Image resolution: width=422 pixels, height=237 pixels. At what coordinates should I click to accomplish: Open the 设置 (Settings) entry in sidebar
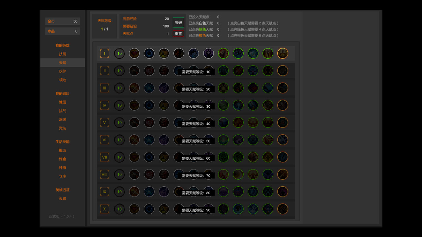pos(62,198)
